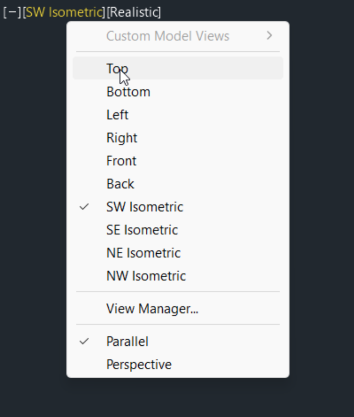
Task: Enable Perspective projection
Action: click(x=139, y=364)
